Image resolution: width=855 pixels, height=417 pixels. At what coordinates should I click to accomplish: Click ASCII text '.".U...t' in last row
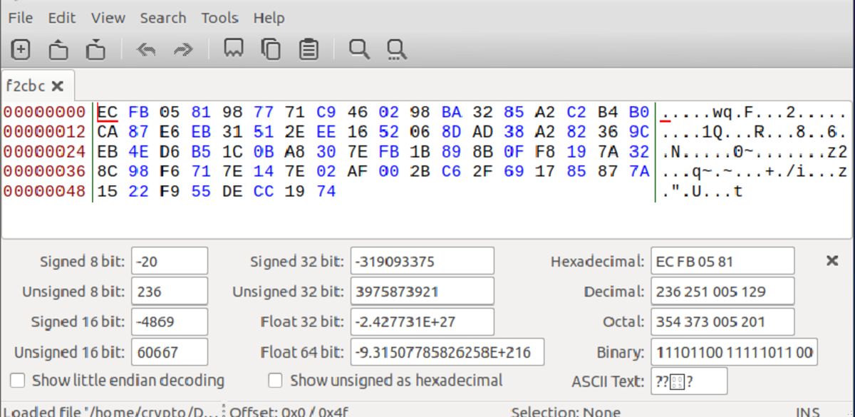click(x=703, y=191)
